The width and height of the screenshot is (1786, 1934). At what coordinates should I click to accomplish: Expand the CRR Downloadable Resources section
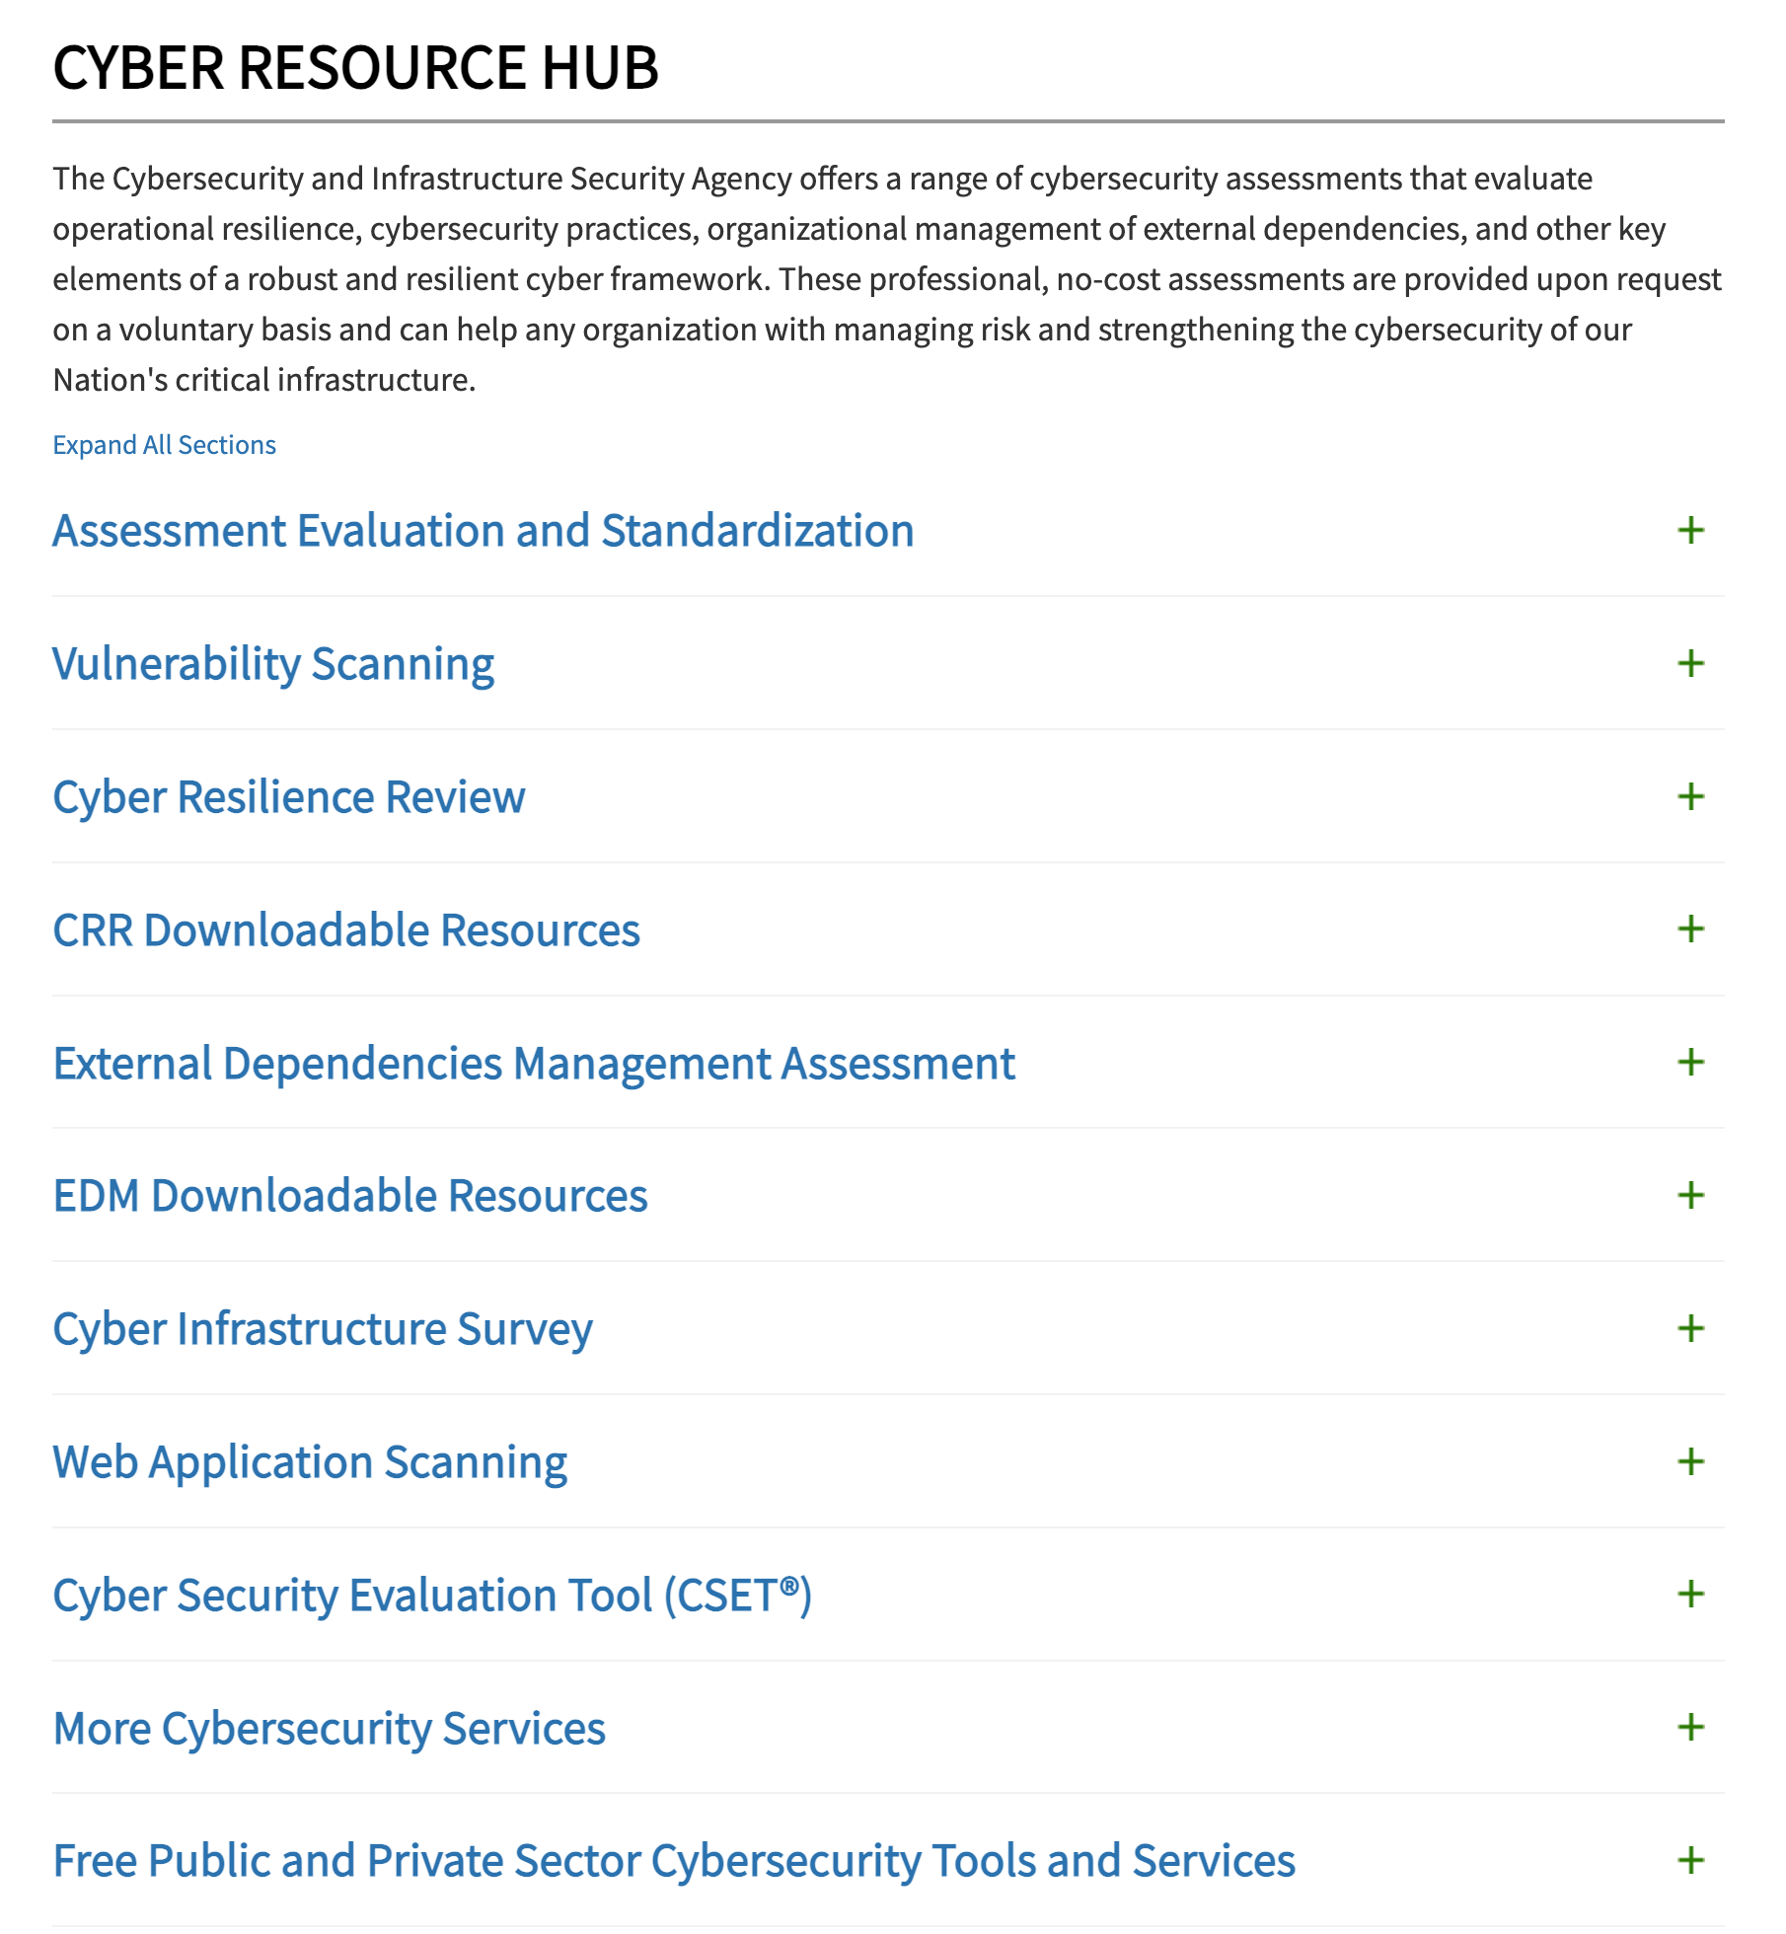1690,930
